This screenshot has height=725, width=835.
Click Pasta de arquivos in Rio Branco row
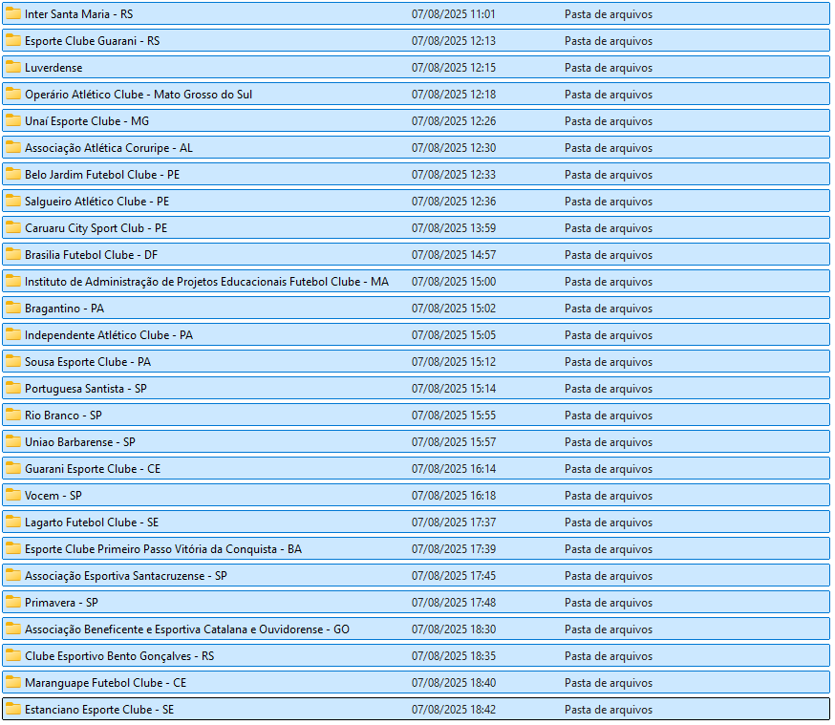tap(609, 416)
